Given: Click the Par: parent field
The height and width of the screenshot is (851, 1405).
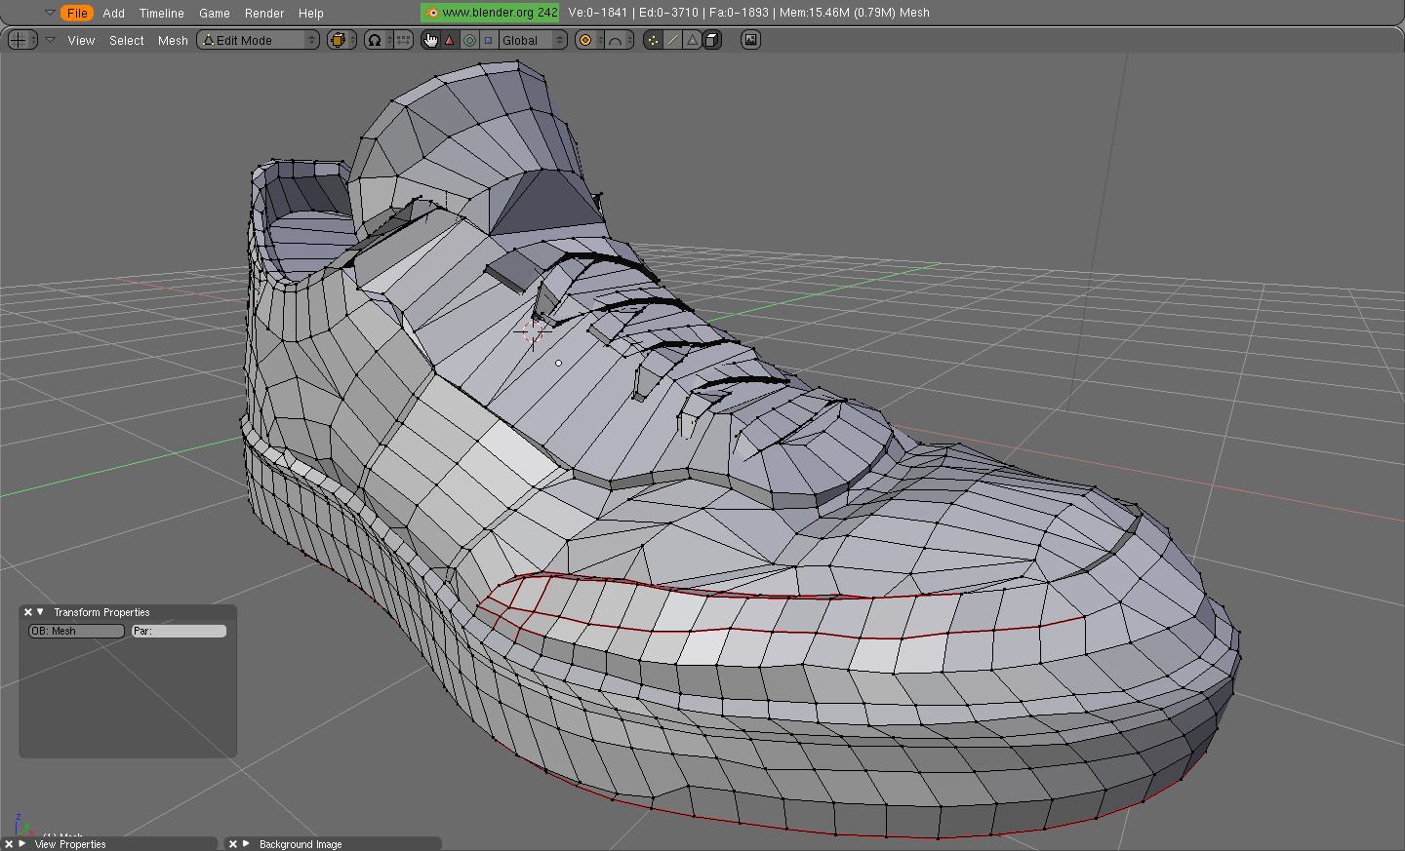Looking at the screenshot, I should pos(179,631).
